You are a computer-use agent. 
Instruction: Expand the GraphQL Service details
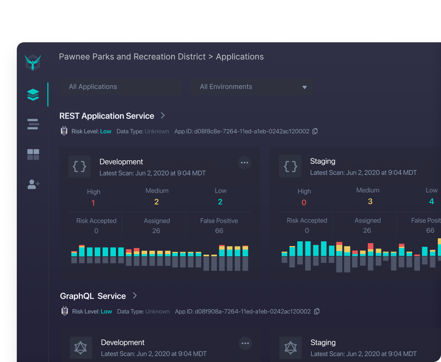(134, 296)
